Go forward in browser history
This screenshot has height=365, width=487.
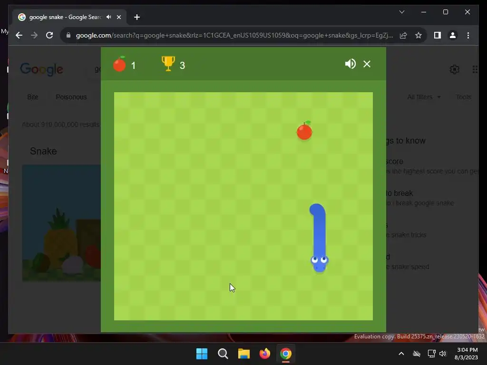34,35
